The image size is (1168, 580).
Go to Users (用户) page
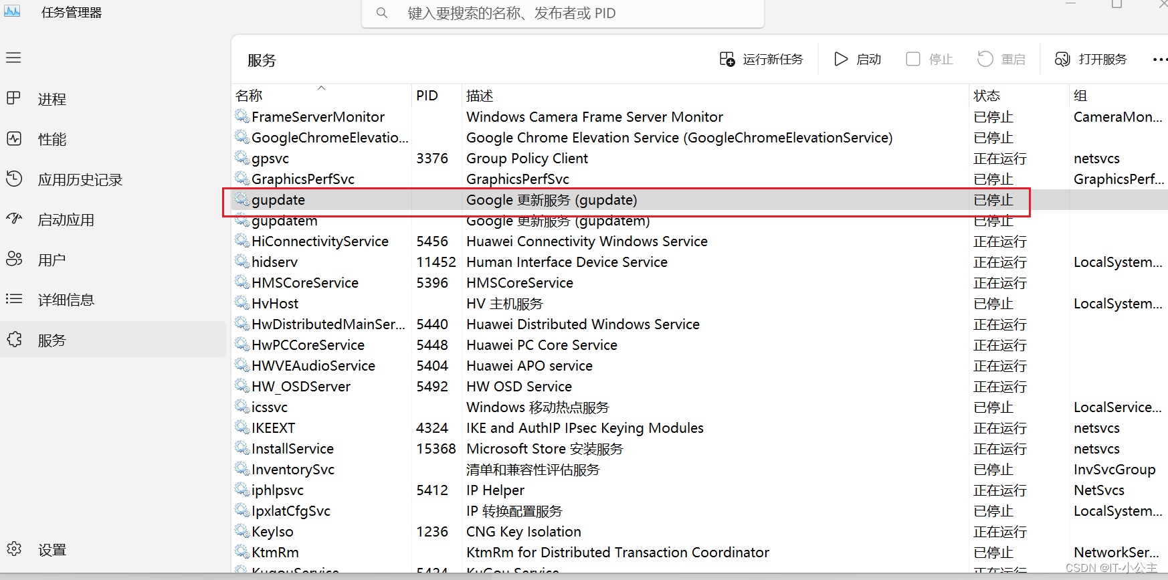point(52,260)
